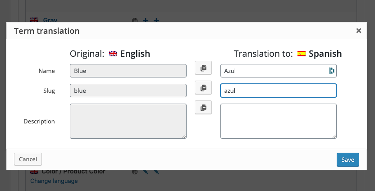Click the globe icon beside Color / Product Color
The image size is (375, 191).
[134, 172]
